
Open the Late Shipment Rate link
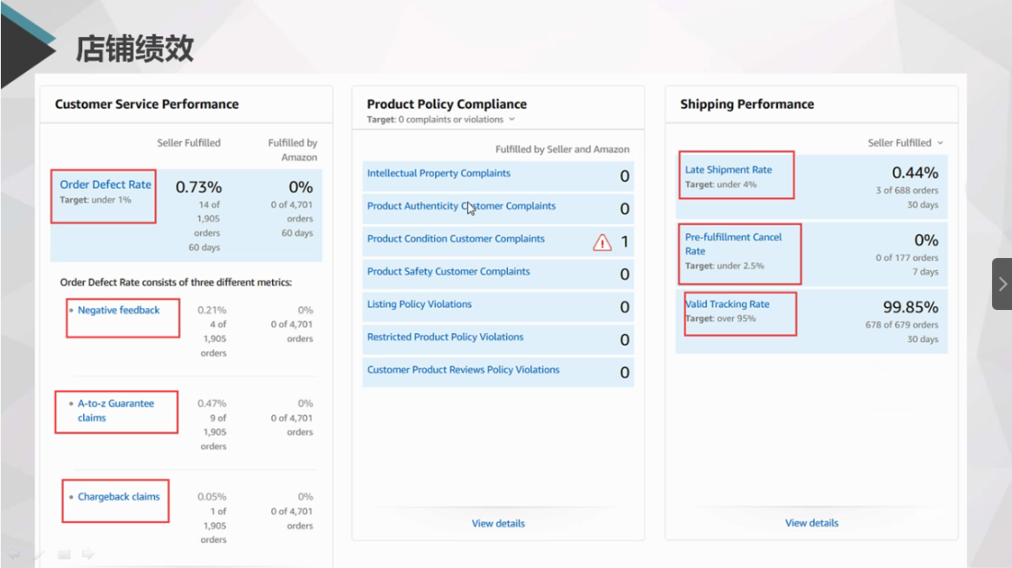(x=728, y=170)
